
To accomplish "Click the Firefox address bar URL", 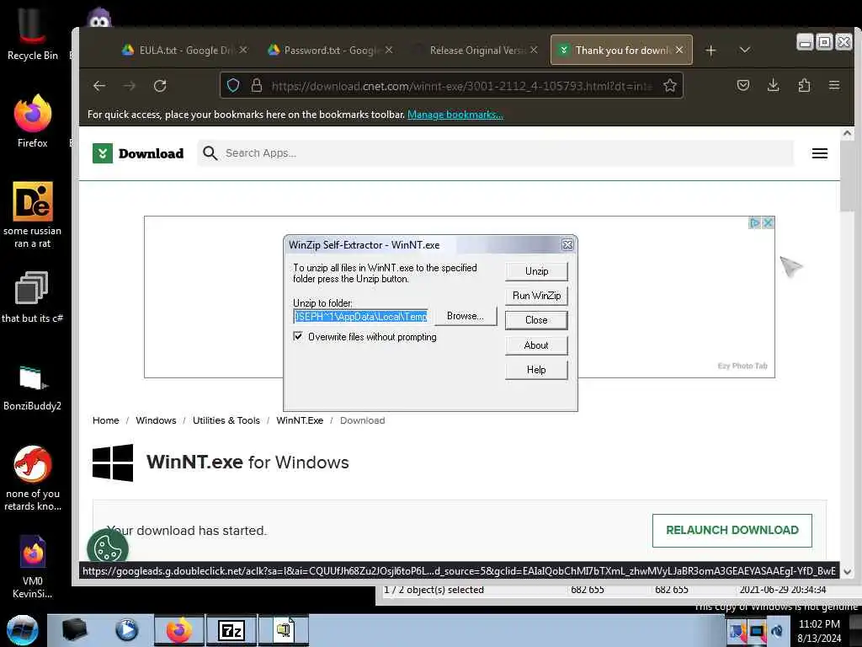I will click(462, 86).
